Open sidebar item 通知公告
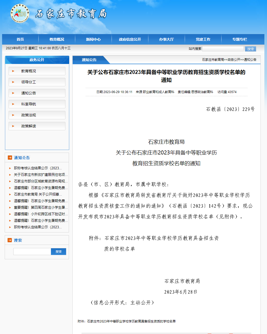 coord(37,93)
